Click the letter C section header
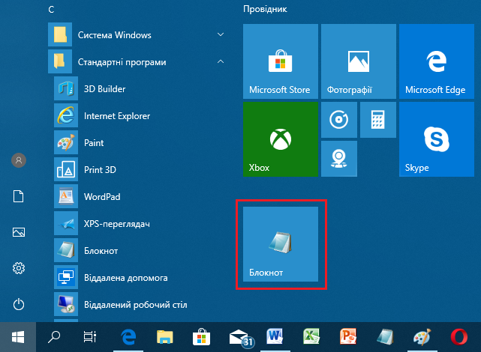The height and width of the screenshot is (352, 481). point(51,10)
